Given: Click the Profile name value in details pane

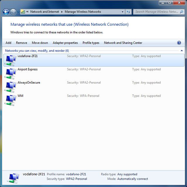Looking at the screenshot, I should point(76,174).
